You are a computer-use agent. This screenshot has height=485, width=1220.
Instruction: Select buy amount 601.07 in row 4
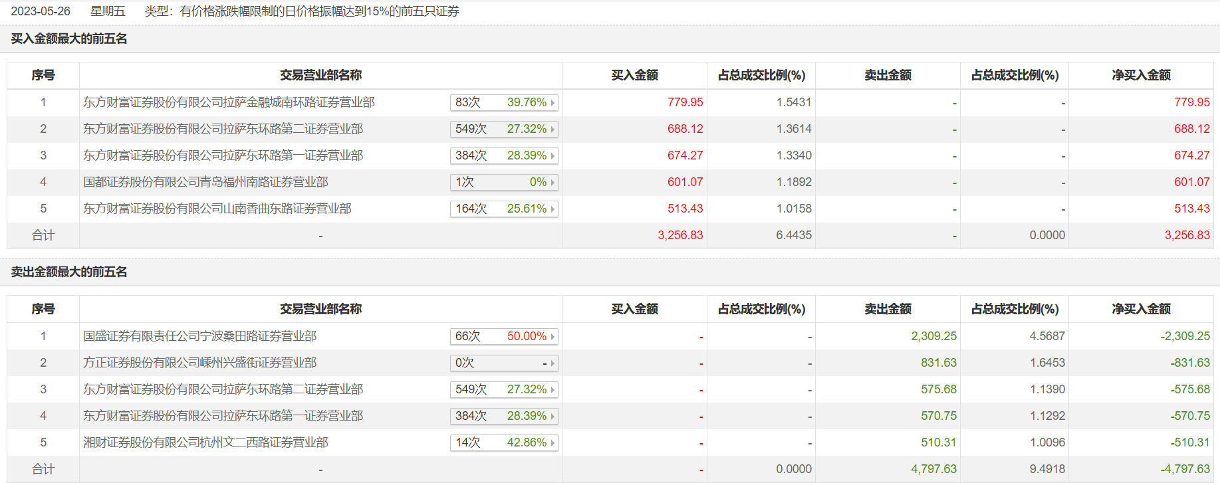pos(685,182)
